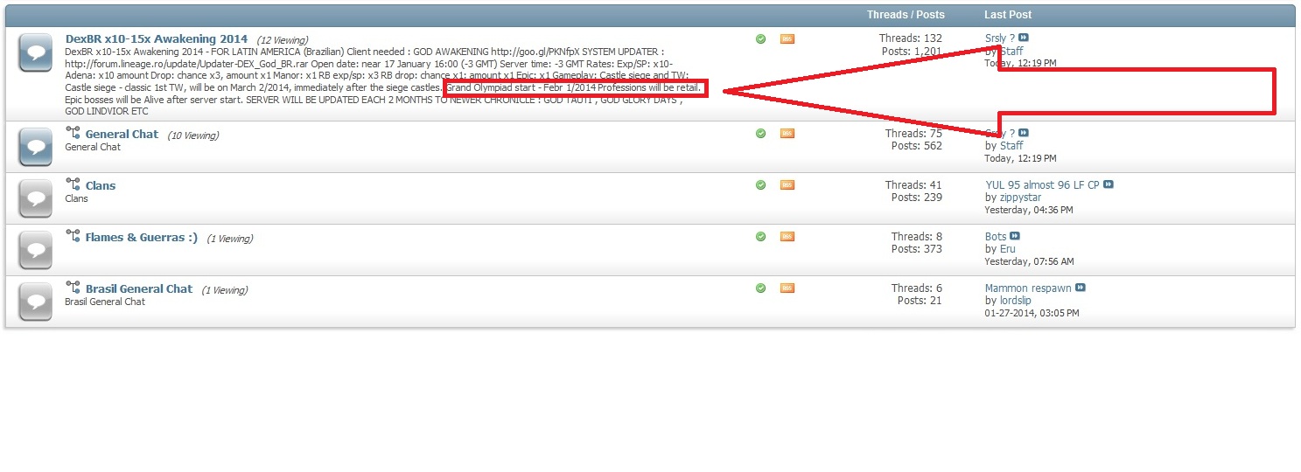This screenshot has height=472, width=1301.
Task: Click the DexBR forum speech-bubble status icon
Action: [x=35, y=54]
